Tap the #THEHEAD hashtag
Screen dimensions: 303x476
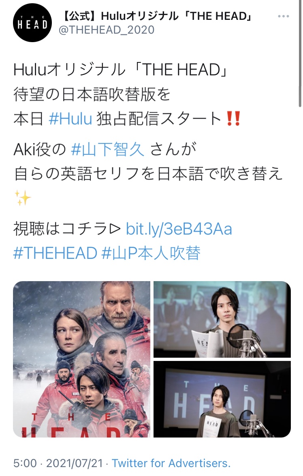[x=55, y=253]
